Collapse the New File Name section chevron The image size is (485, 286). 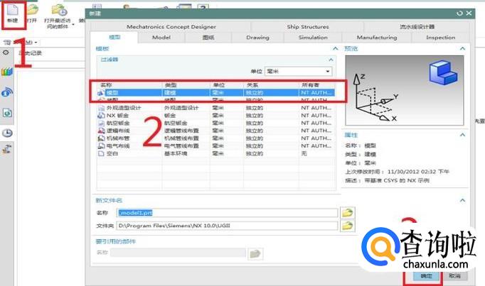click(x=462, y=201)
